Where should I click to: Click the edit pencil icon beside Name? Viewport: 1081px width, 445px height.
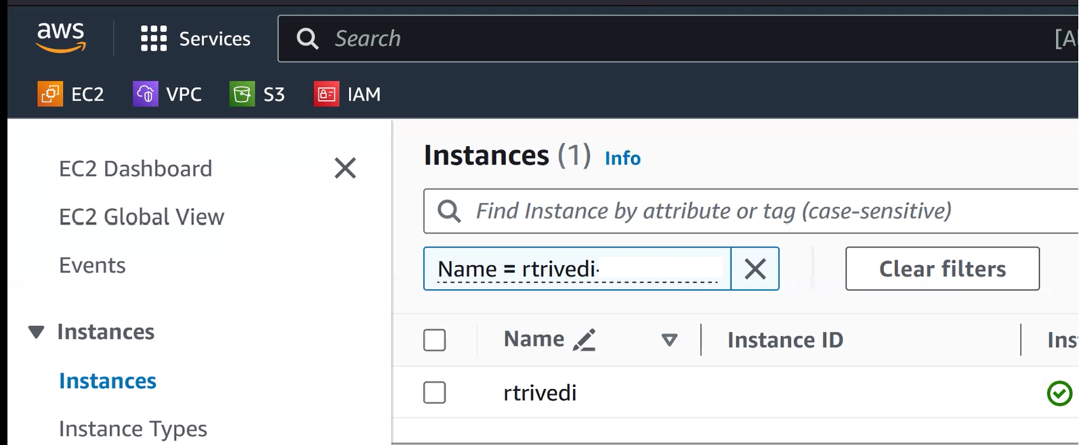(x=584, y=339)
